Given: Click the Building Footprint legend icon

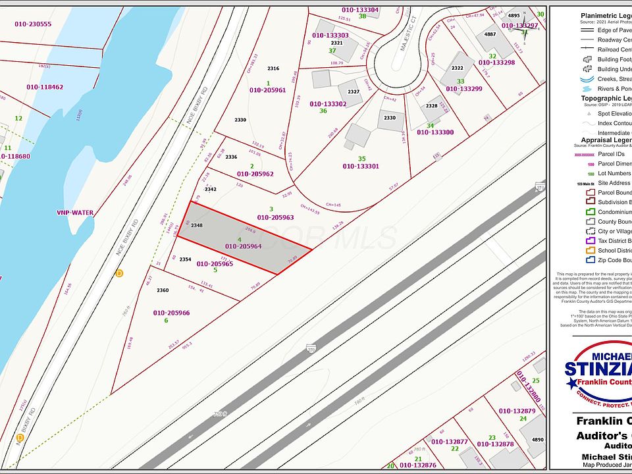Looking at the screenshot, I should click(588, 59).
